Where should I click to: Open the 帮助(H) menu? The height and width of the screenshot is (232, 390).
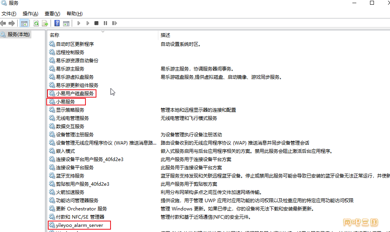click(74, 14)
